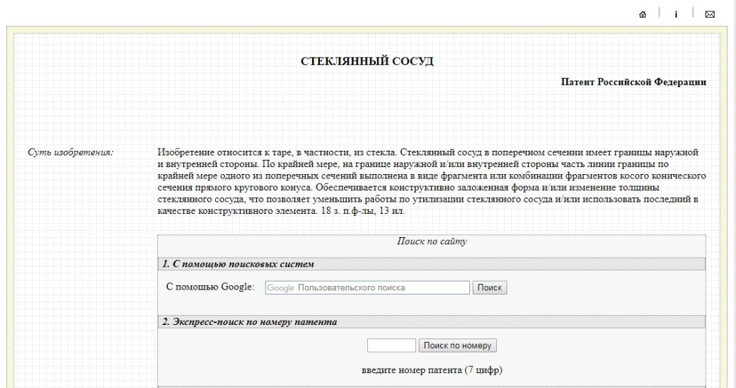Click the Поиск по номеру button
This screenshot has width=736, height=388.
pos(457,346)
